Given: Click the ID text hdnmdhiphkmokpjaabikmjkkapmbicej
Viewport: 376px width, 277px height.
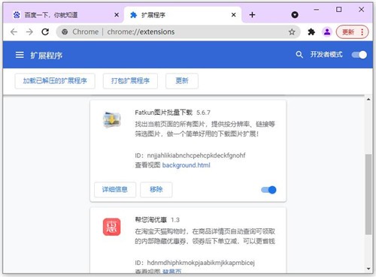Looking at the screenshot, I should [x=201, y=263].
